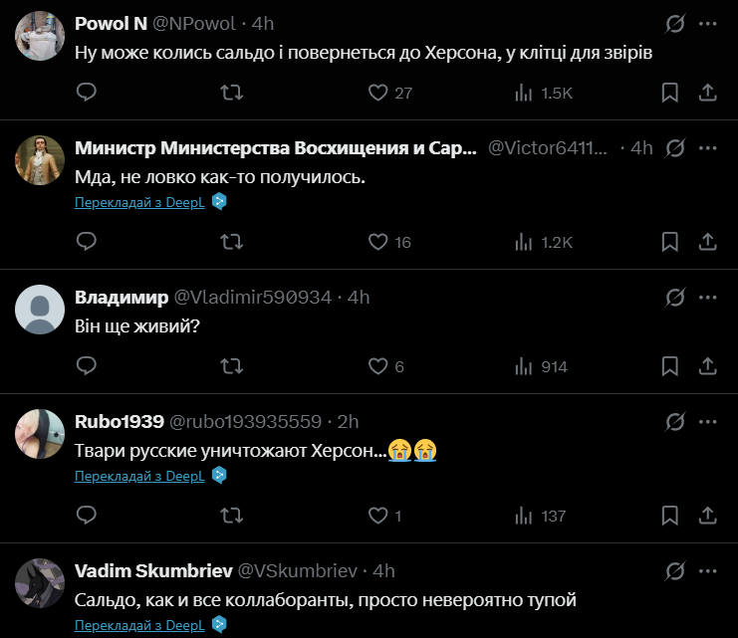Translate Rubo1939's tweet with DeepL
Viewport: 738px width, 638px height.
click(139, 476)
